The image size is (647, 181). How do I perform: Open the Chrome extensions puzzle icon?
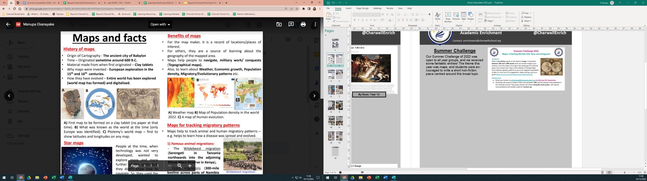[303, 9]
